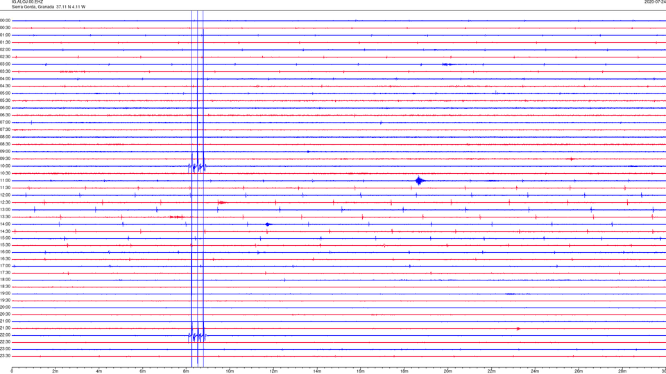Click the 12:00 trace time label
The image size is (666, 374).
pyautogui.click(x=6, y=195)
